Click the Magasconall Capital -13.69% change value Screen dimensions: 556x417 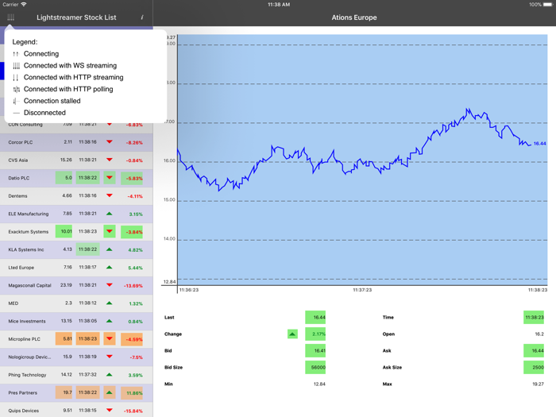pos(133,286)
